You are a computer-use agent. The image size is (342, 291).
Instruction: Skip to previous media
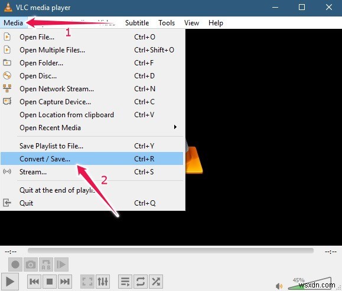[34, 282]
